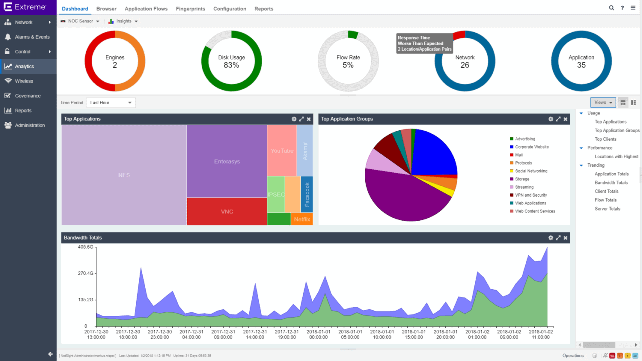This screenshot has width=642, height=361.
Task: Switch to the Application Flows tab
Action: tap(146, 8)
